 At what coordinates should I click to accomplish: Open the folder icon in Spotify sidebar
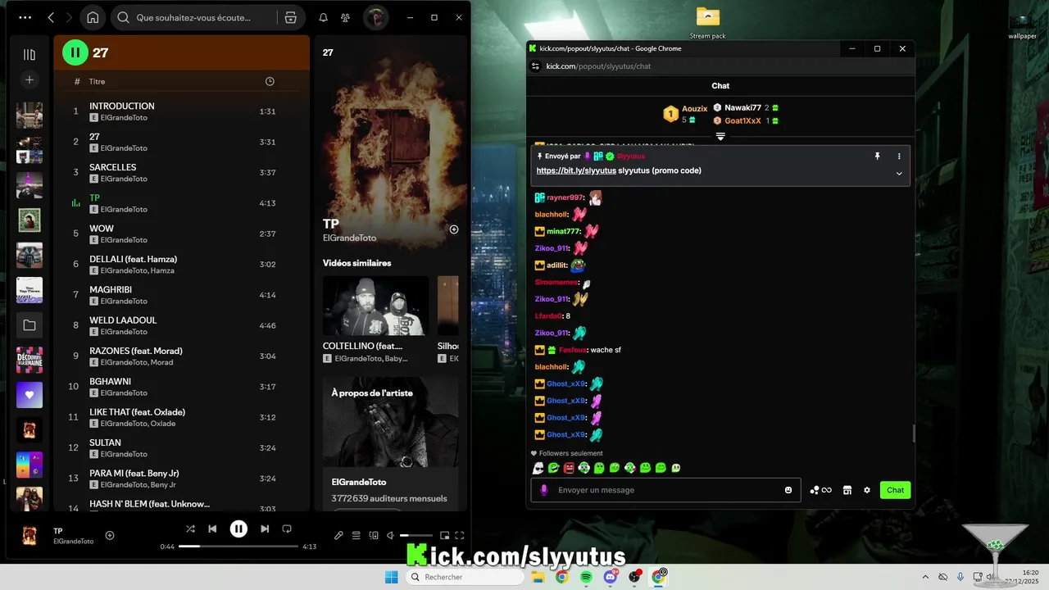point(30,325)
